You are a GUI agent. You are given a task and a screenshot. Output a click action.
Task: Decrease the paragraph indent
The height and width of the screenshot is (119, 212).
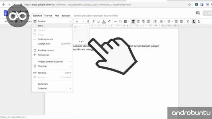pyautogui.click(x=176, y=22)
